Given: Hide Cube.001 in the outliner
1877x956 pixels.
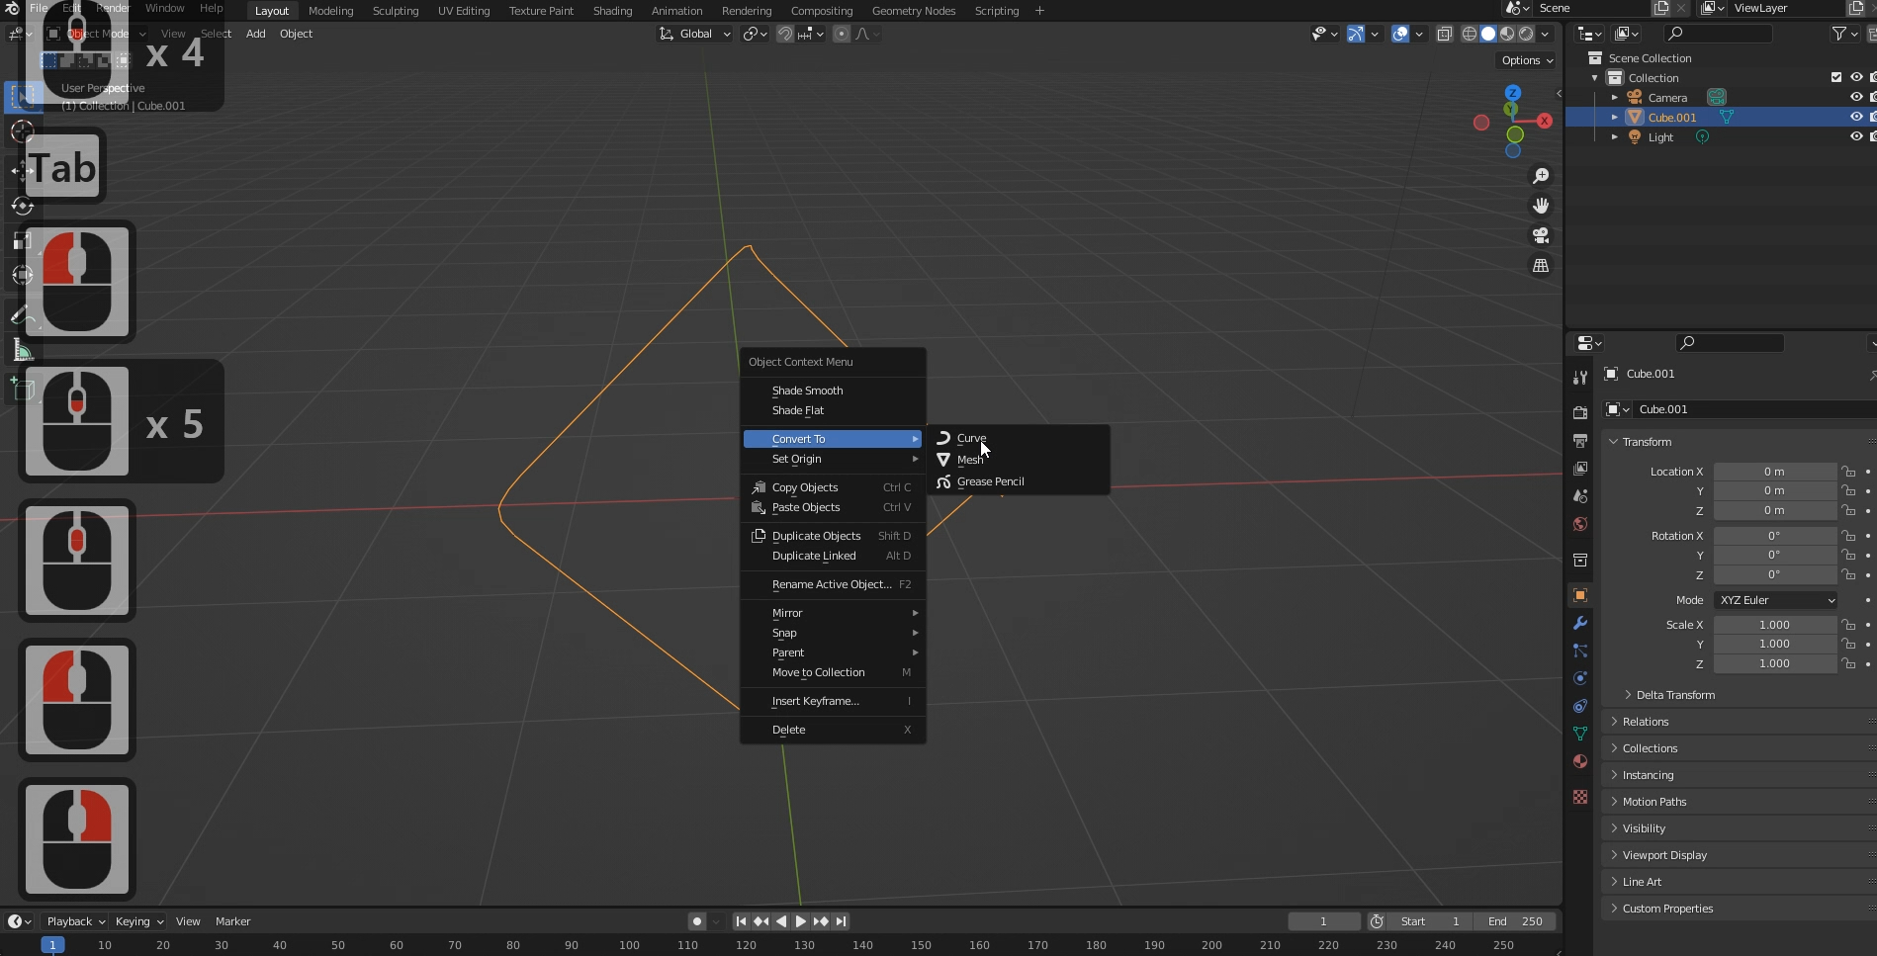Looking at the screenshot, I should (x=1856, y=117).
